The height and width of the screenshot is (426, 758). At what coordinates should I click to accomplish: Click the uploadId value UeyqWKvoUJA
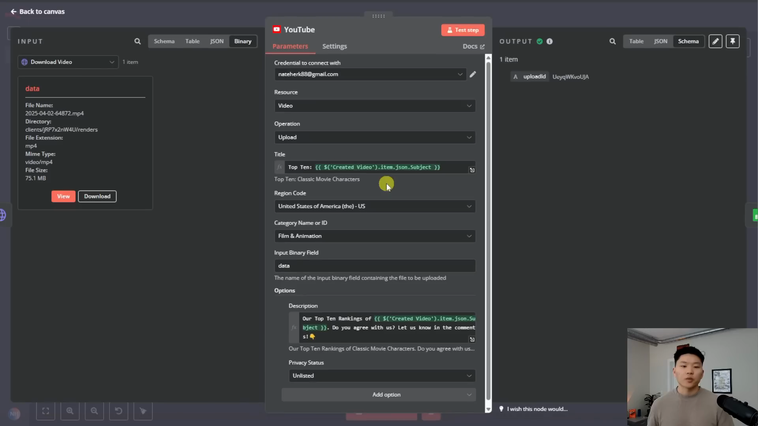[570, 77]
